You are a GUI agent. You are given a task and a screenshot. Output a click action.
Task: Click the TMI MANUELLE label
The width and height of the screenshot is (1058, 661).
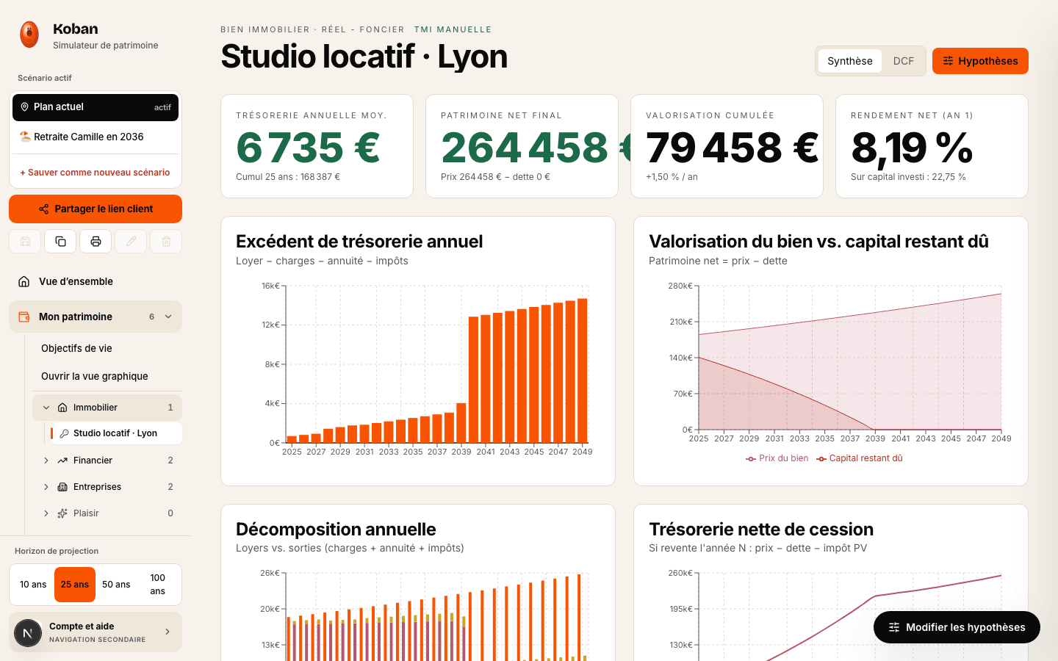pyautogui.click(x=453, y=29)
